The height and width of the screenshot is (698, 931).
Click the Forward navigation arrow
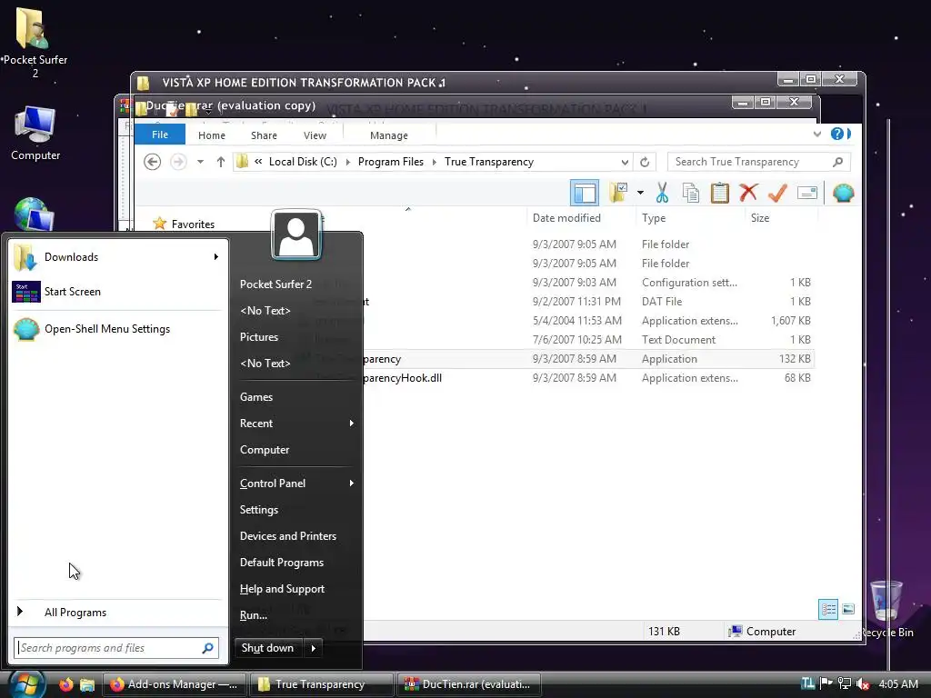pos(178,162)
